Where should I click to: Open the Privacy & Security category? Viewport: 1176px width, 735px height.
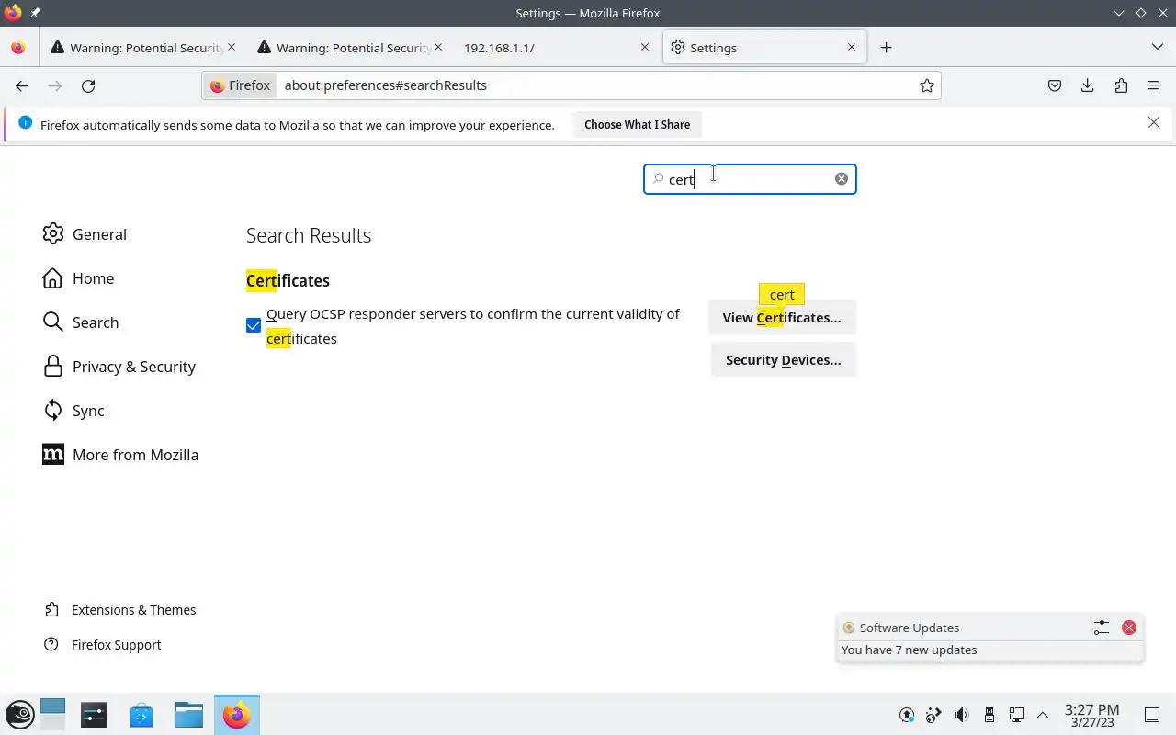119,367
